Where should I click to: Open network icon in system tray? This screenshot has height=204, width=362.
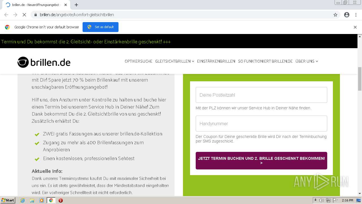tap(328, 200)
